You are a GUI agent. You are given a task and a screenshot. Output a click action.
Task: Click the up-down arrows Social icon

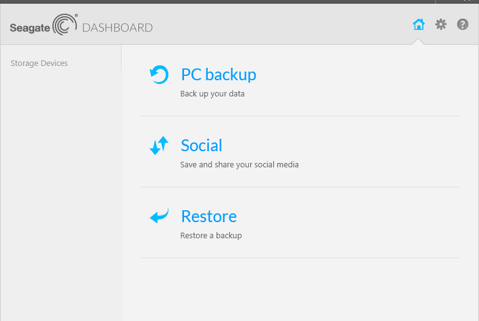click(159, 146)
